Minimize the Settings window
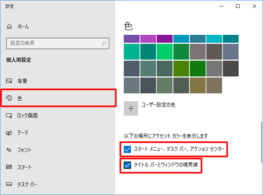 point(221,6)
